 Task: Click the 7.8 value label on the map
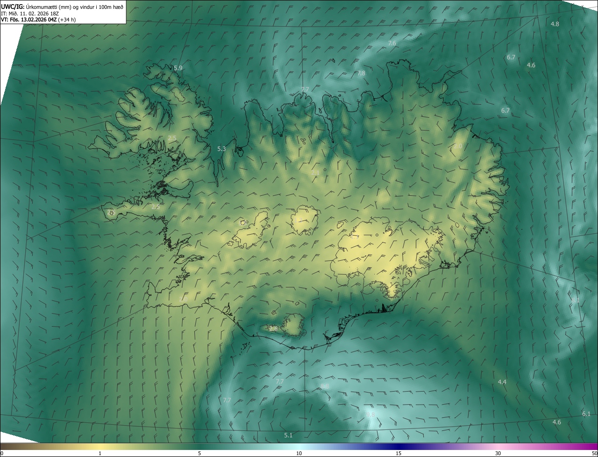361,73
